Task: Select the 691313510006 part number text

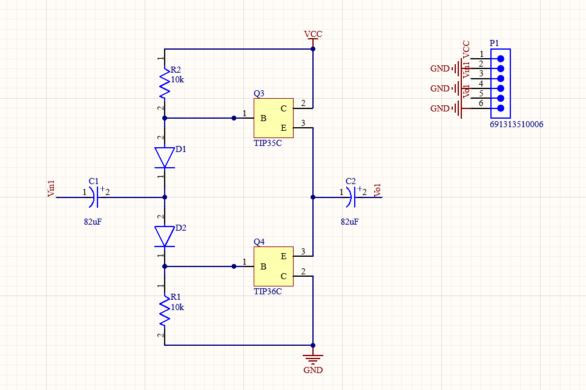Action: click(x=516, y=125)
